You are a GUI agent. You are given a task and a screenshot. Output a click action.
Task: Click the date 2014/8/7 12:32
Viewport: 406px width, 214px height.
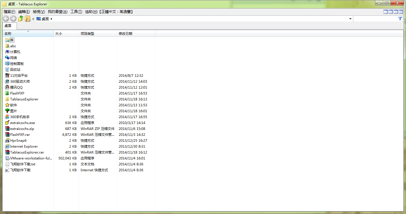point(131,76)
